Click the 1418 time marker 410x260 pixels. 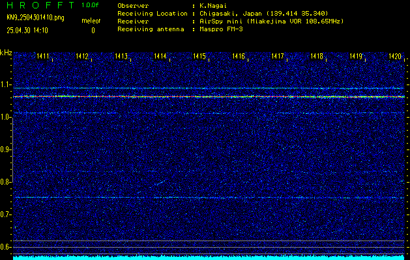pos(317,56)
